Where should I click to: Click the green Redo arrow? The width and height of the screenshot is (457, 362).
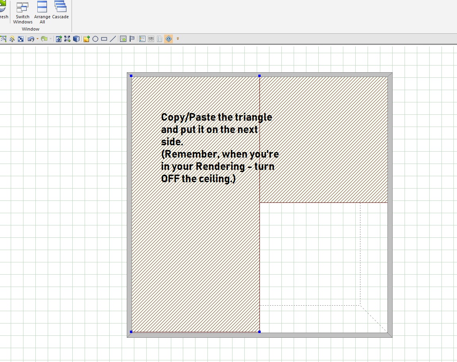click(x=44, y=39)
